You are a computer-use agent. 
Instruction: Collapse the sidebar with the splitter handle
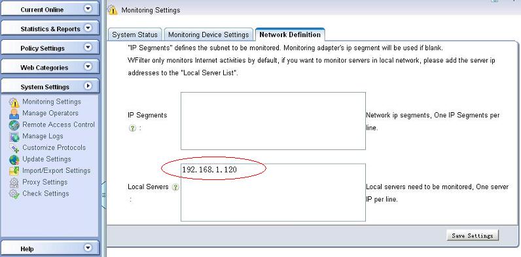103,195
